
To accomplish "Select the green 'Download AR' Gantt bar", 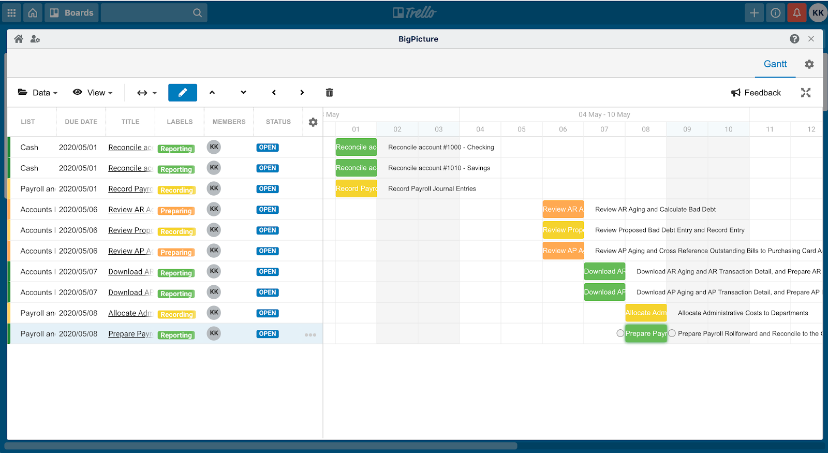I will (604, 271).
